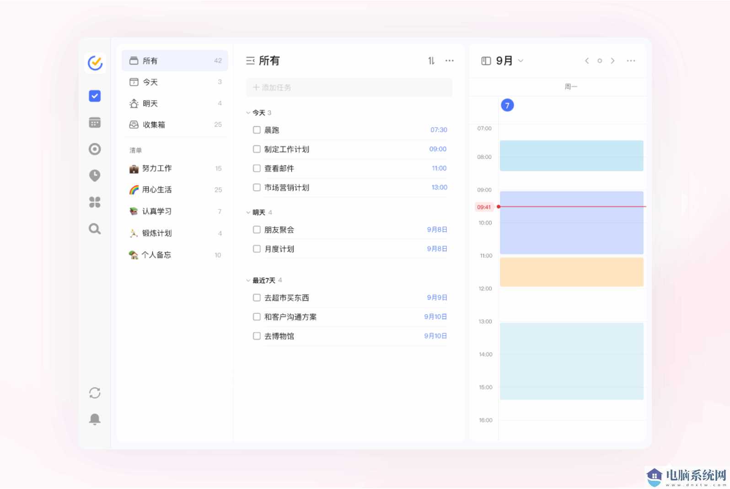This screenshot has width=730, height=489.
Task: Open the pale blue 13:00 calendar event
Action: (571, 361)
